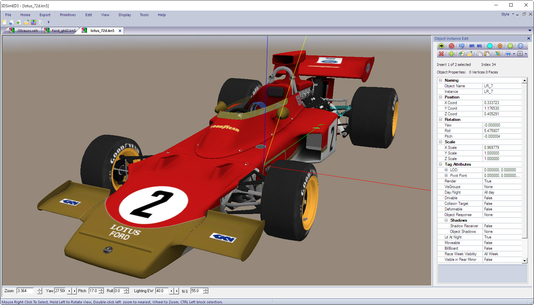Open the Export menu

point(45,15)
